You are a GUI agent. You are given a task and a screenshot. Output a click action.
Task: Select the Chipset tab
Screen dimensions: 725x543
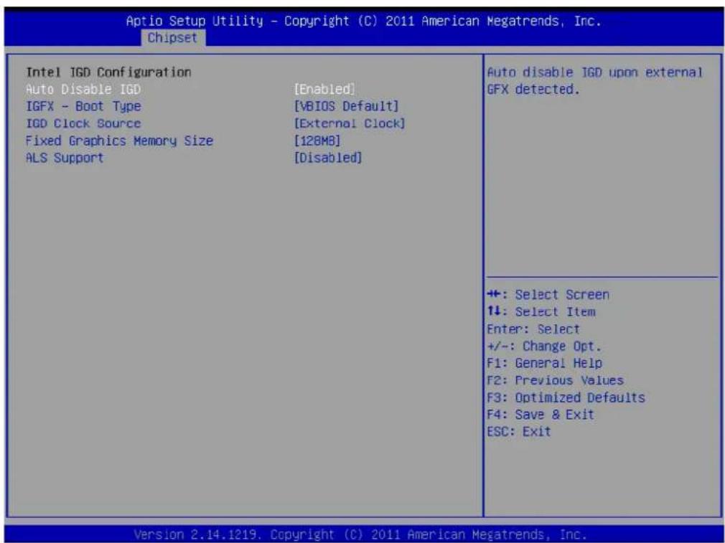[172, 37]
